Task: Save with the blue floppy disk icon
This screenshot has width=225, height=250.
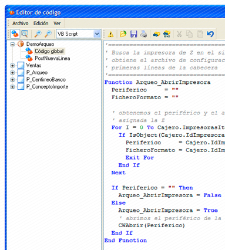Action: pyautogui.click(x=134, y=34)
